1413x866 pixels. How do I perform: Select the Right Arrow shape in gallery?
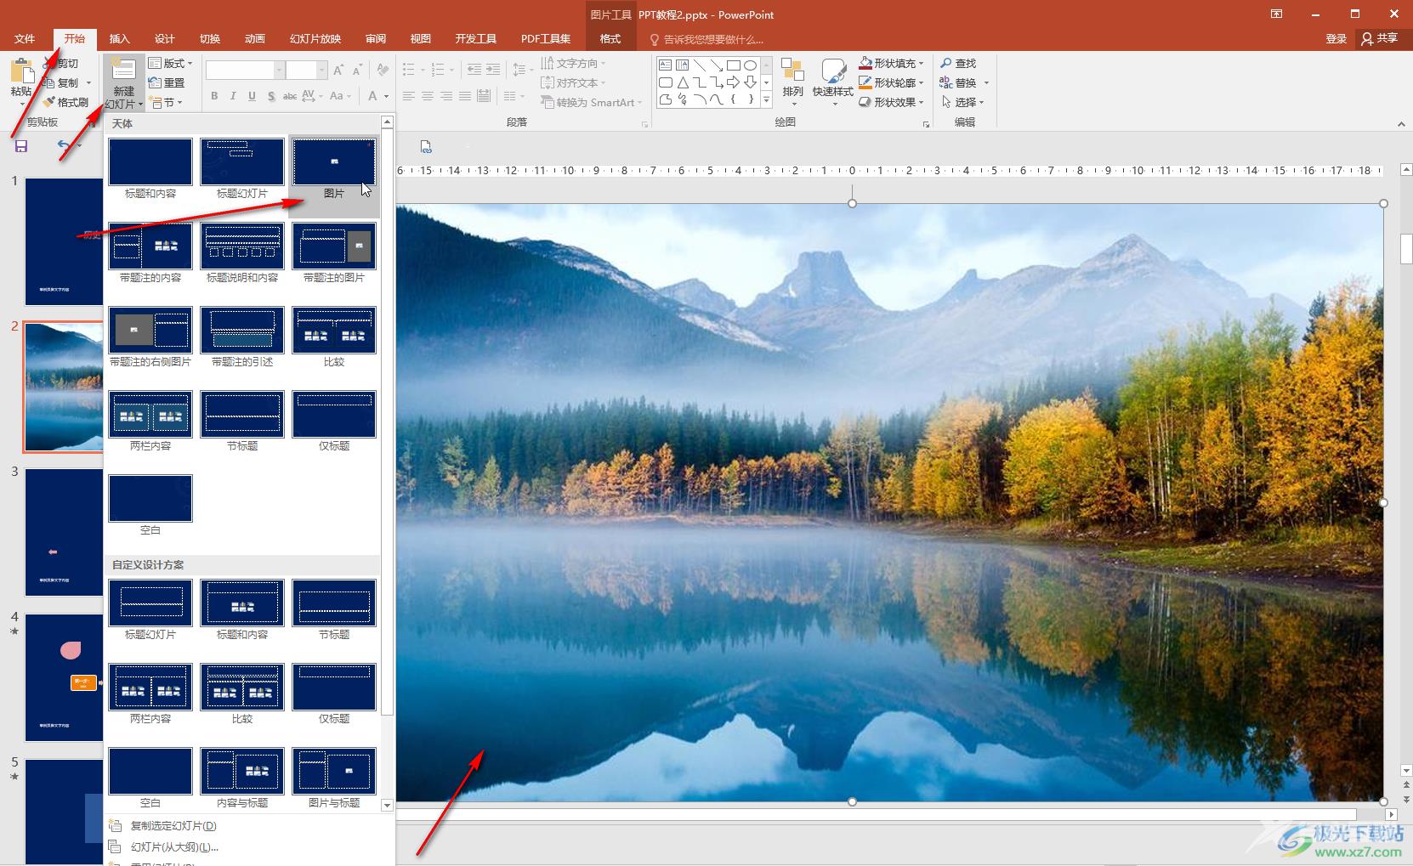(733, 82)
